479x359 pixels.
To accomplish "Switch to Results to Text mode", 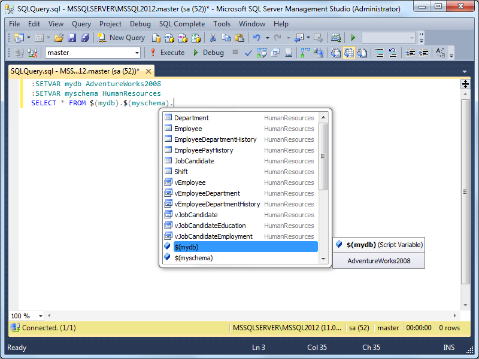I will coord(336,53).
